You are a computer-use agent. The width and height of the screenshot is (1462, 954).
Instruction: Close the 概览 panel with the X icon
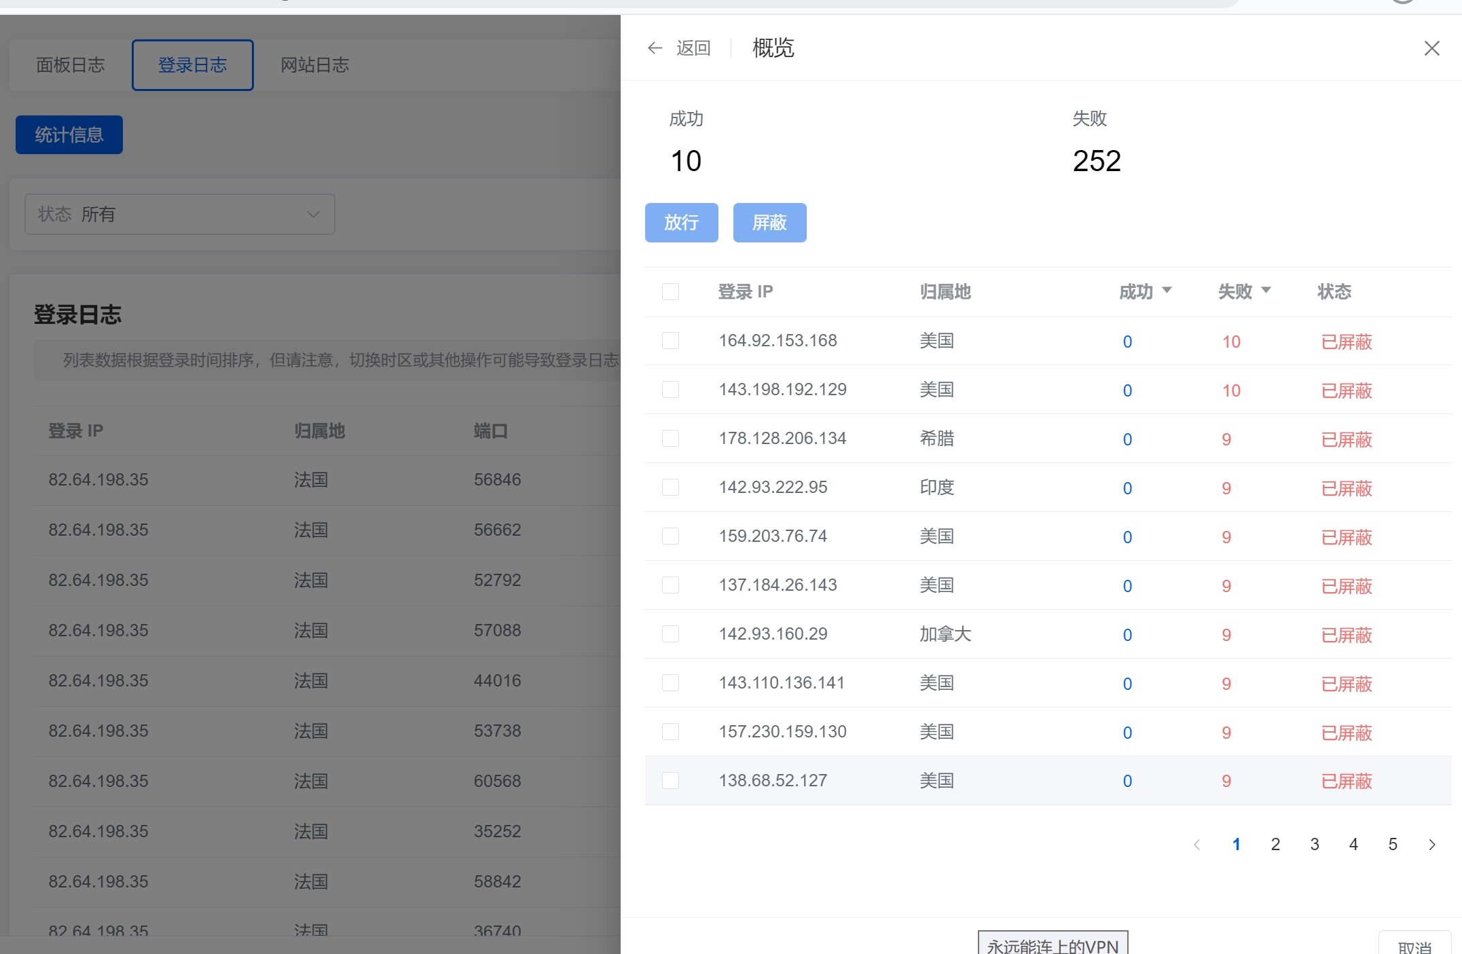coord(1431,48)
